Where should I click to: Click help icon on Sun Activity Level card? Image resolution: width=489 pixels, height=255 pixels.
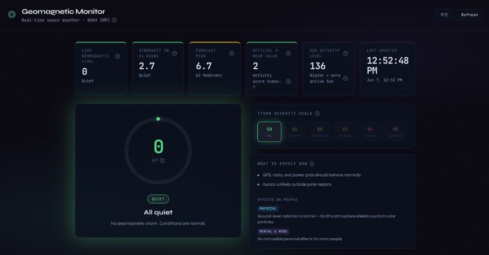point(346,53)
